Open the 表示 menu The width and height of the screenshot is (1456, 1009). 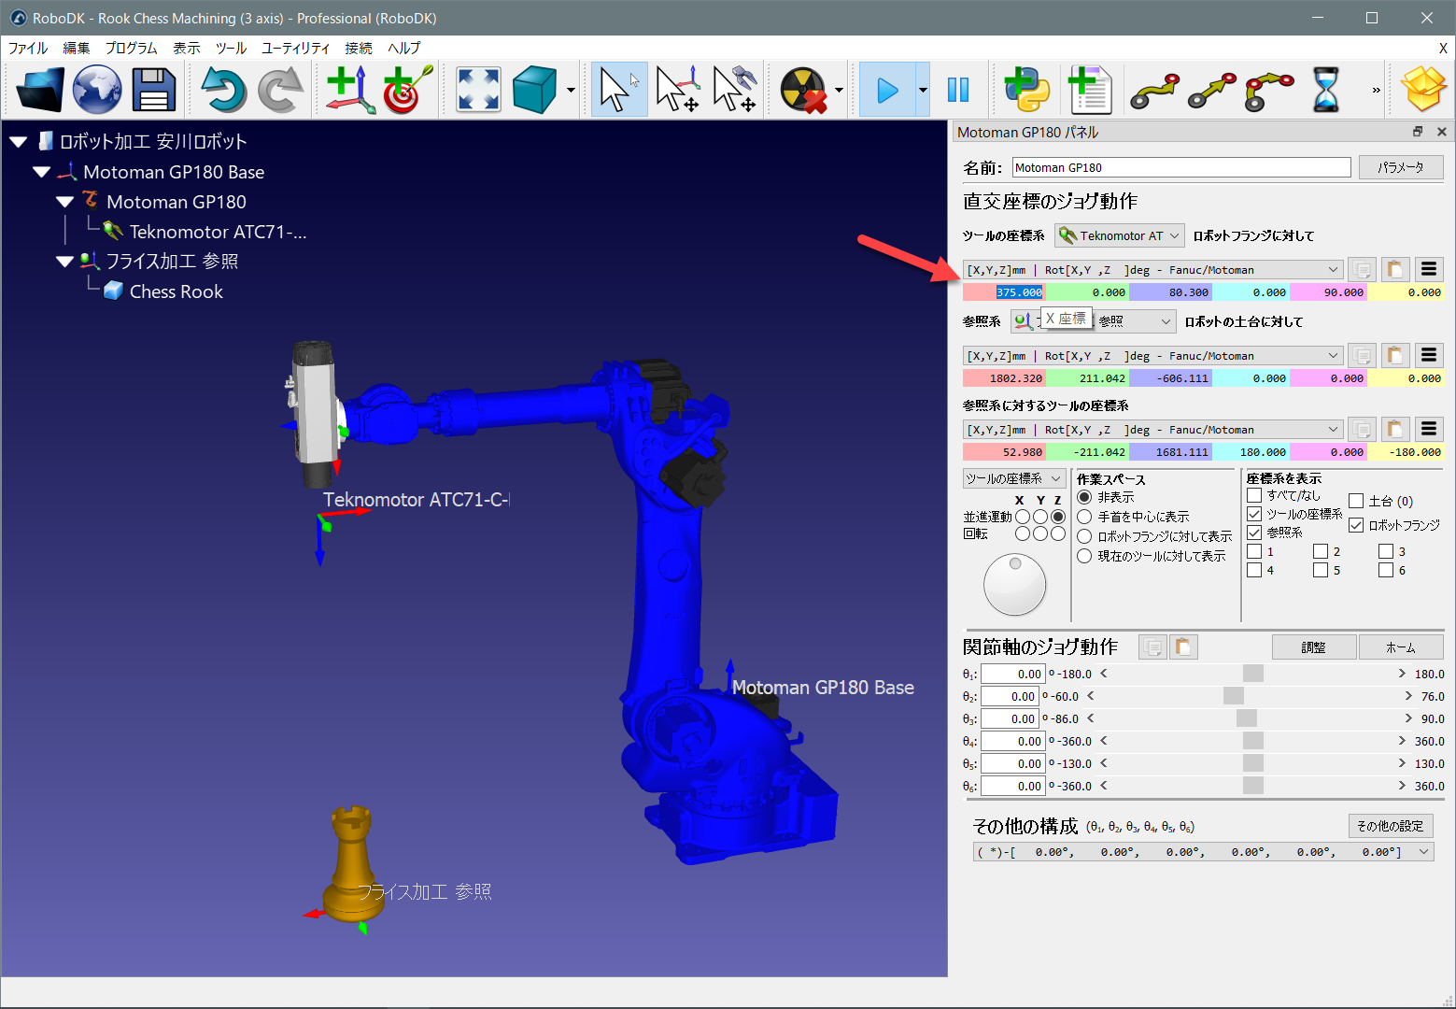[186, 48]
